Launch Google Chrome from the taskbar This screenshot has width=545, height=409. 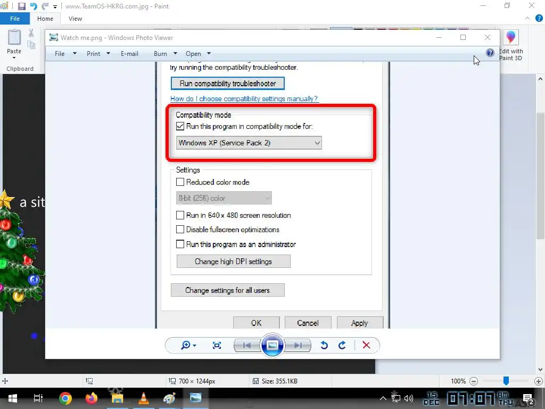[65, 398]
